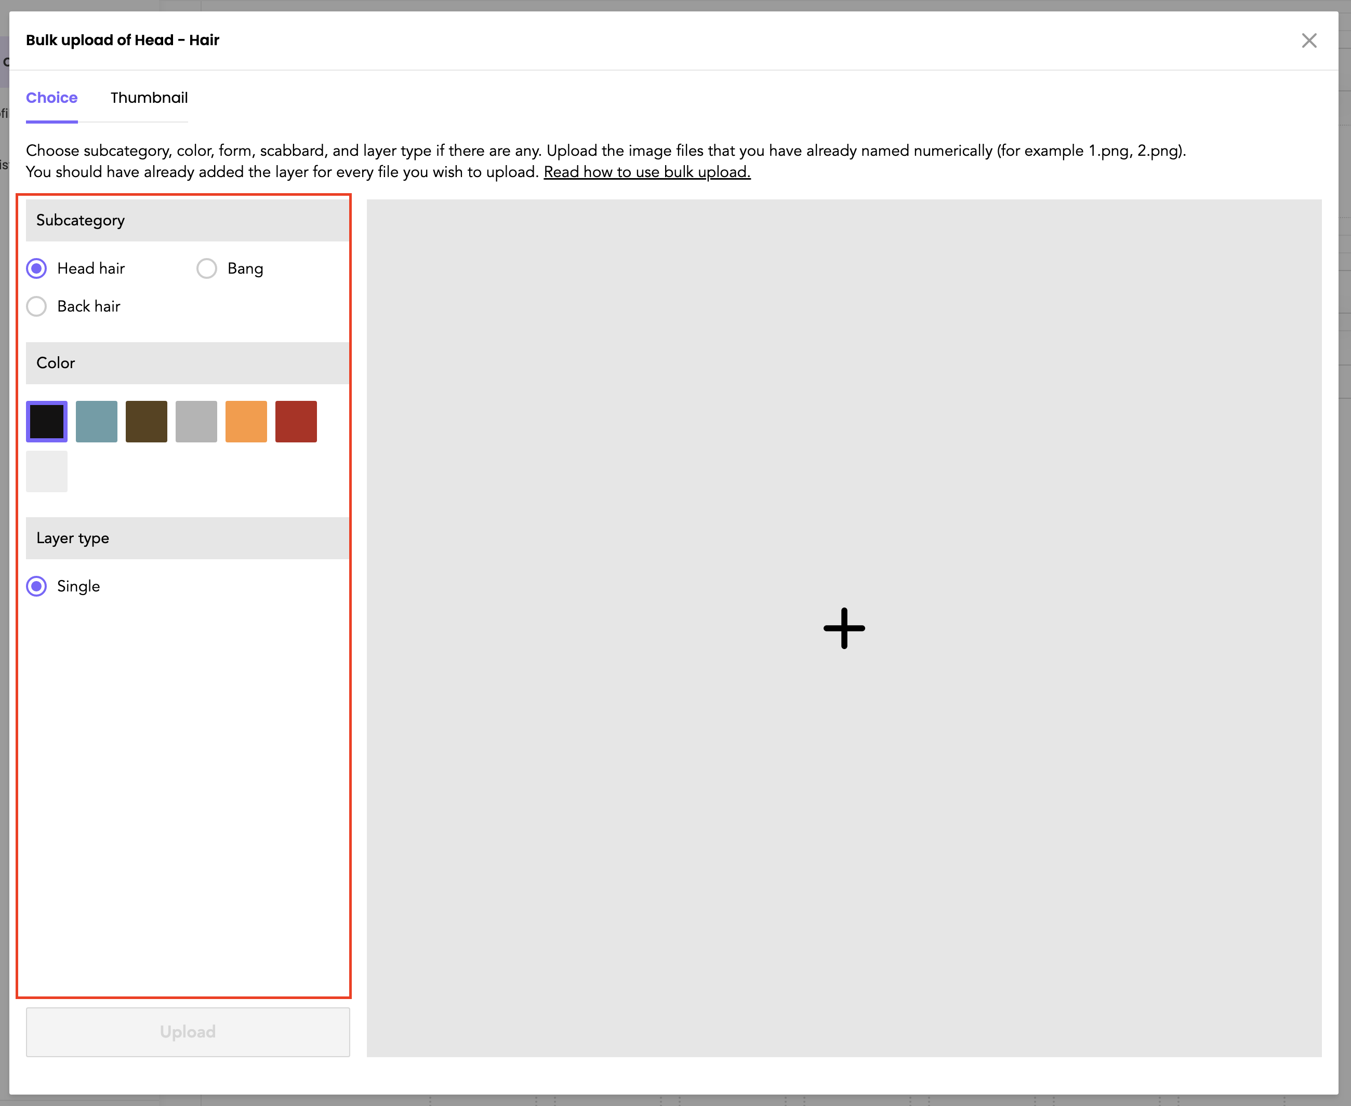Select the Single layer type option

click(37, 586)
